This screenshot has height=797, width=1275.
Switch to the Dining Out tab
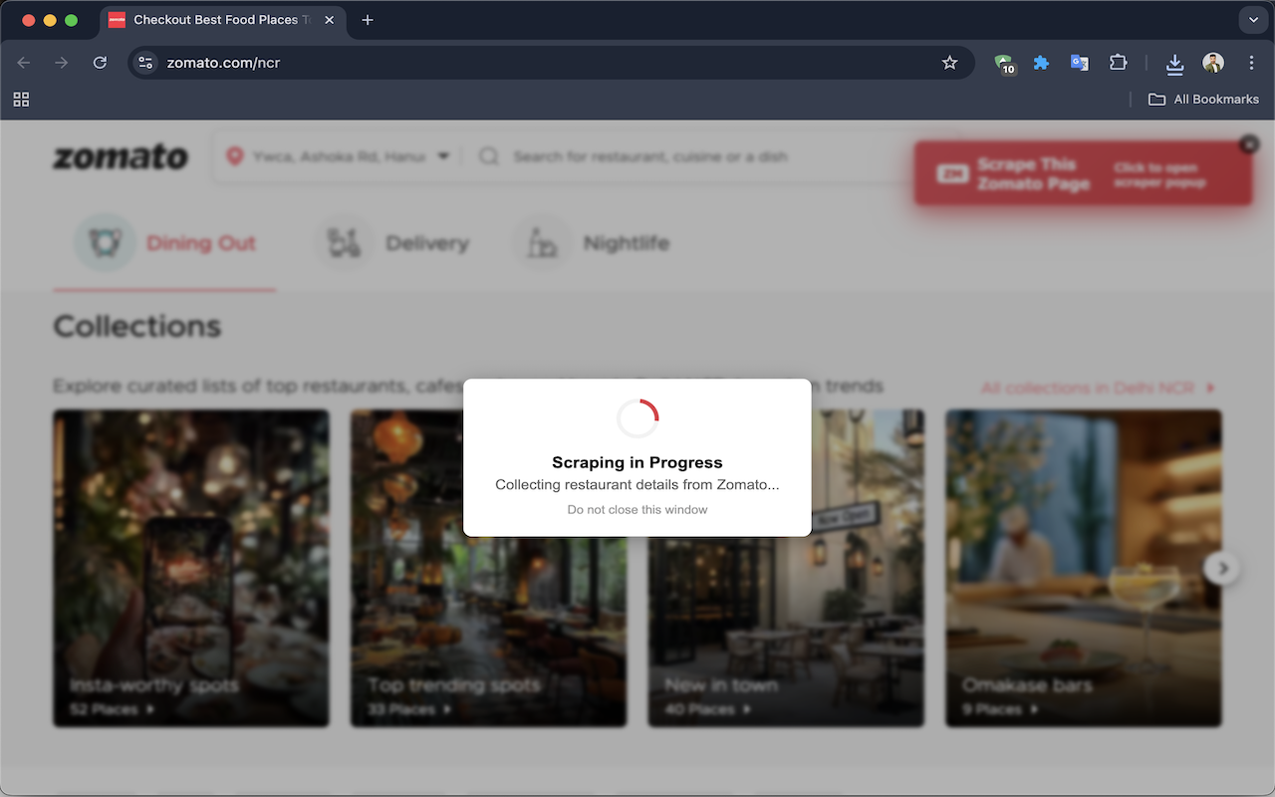[x=164, y=243]
